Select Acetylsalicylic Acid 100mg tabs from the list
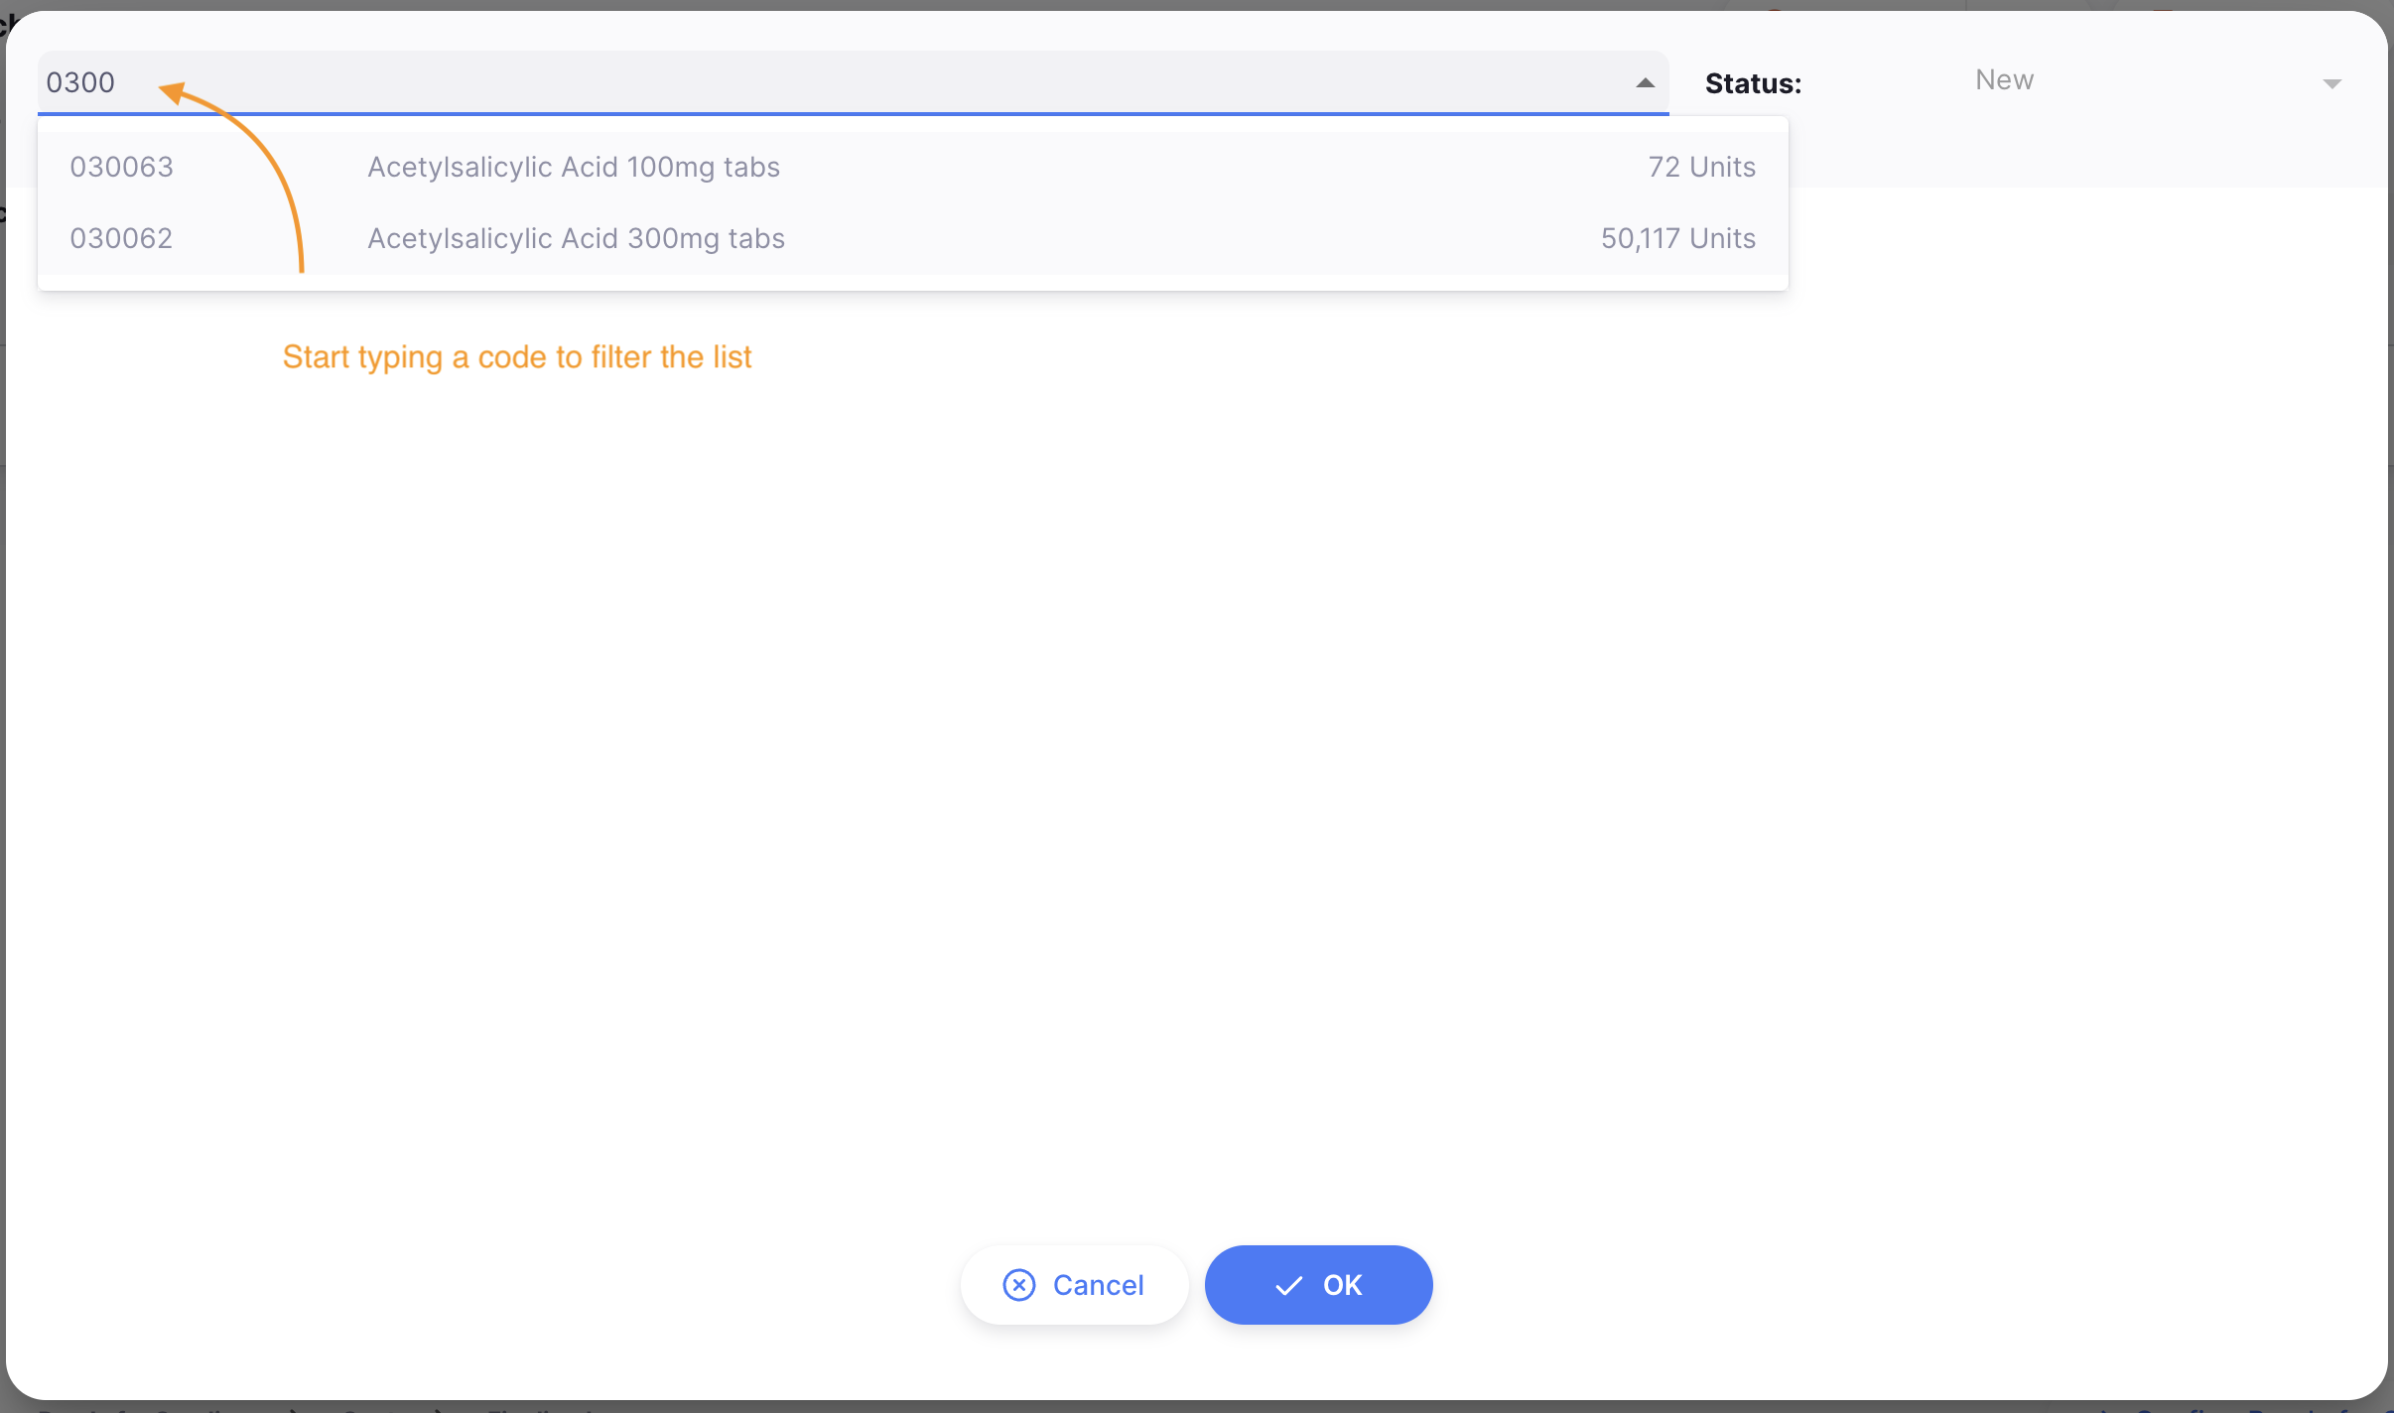This screenshot has height=1413, width=2394. point(574,167)
